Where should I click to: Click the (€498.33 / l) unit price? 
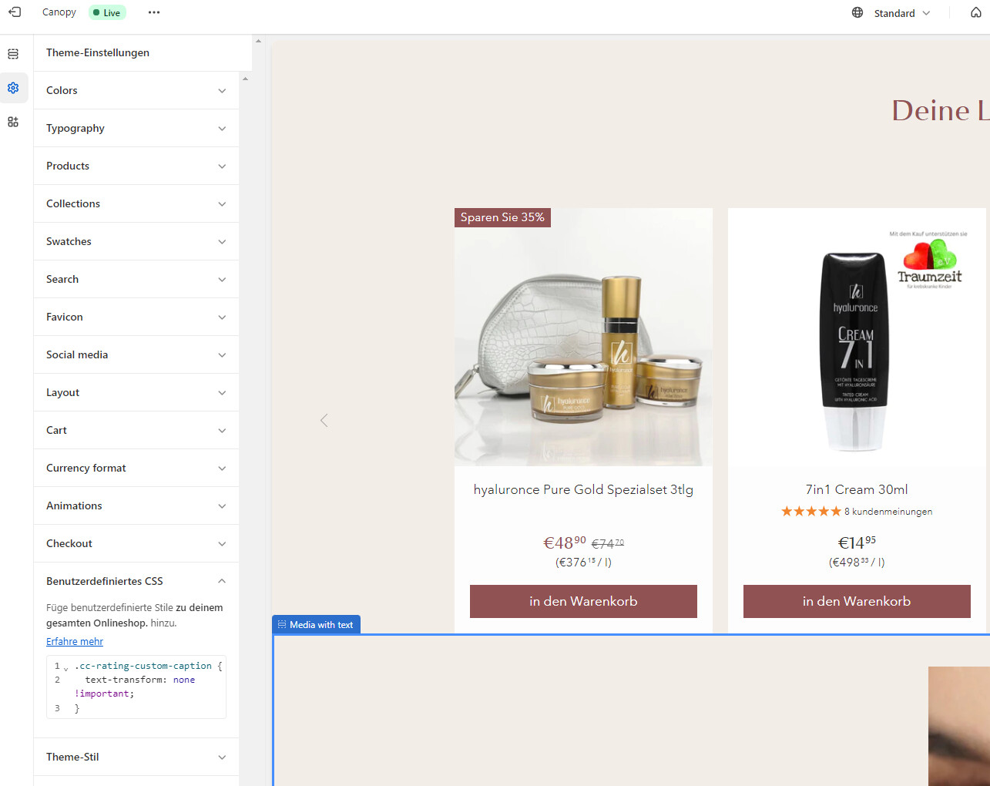tap(857, 562)
